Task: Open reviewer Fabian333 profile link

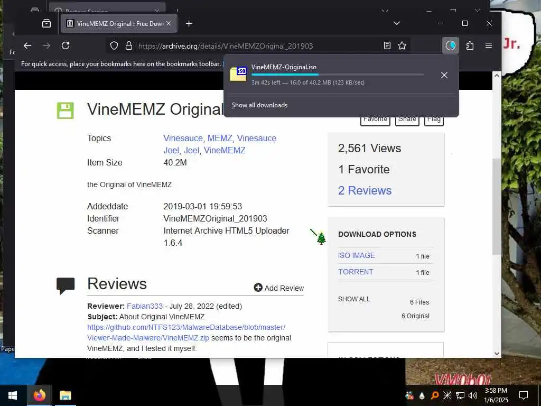Action: (x=145, y=306)
